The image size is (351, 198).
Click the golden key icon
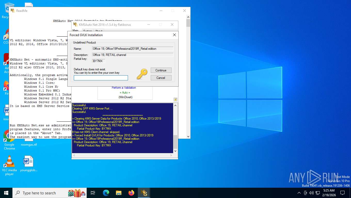click(142, 74)
